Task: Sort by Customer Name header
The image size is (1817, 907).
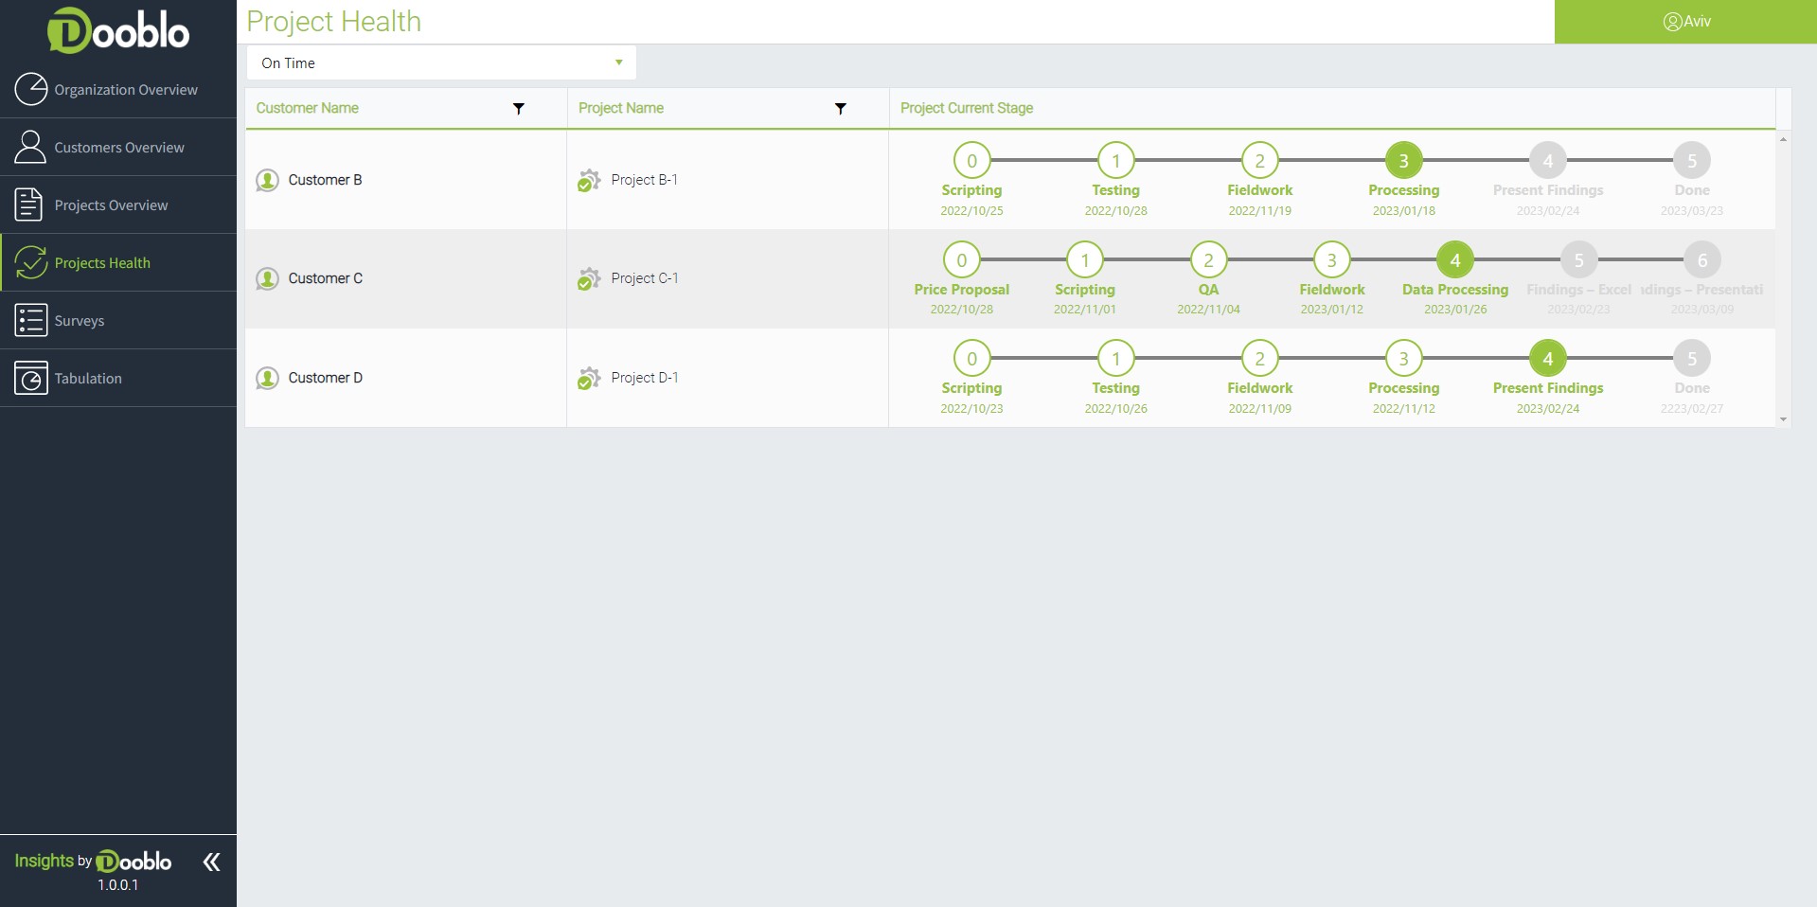Action: tap(307, 108)
